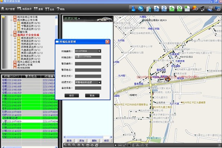Open the 终端编号 dropdown in dialog
222x148 pixels.
[99, 51]
